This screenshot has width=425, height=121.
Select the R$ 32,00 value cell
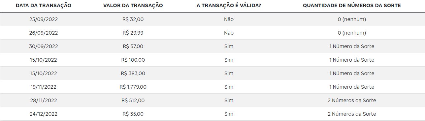point(133,19)
